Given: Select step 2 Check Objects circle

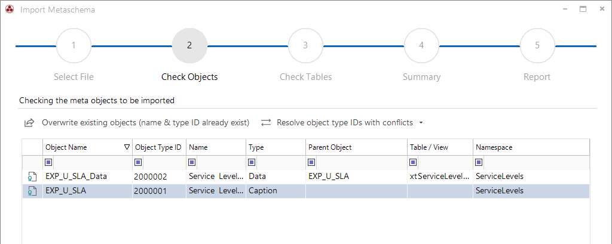Looking at the screenshot, I should click(x=189, y=45).
